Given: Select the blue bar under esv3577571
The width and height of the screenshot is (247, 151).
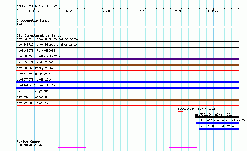Looking at the screenshot, I should 128,82.
